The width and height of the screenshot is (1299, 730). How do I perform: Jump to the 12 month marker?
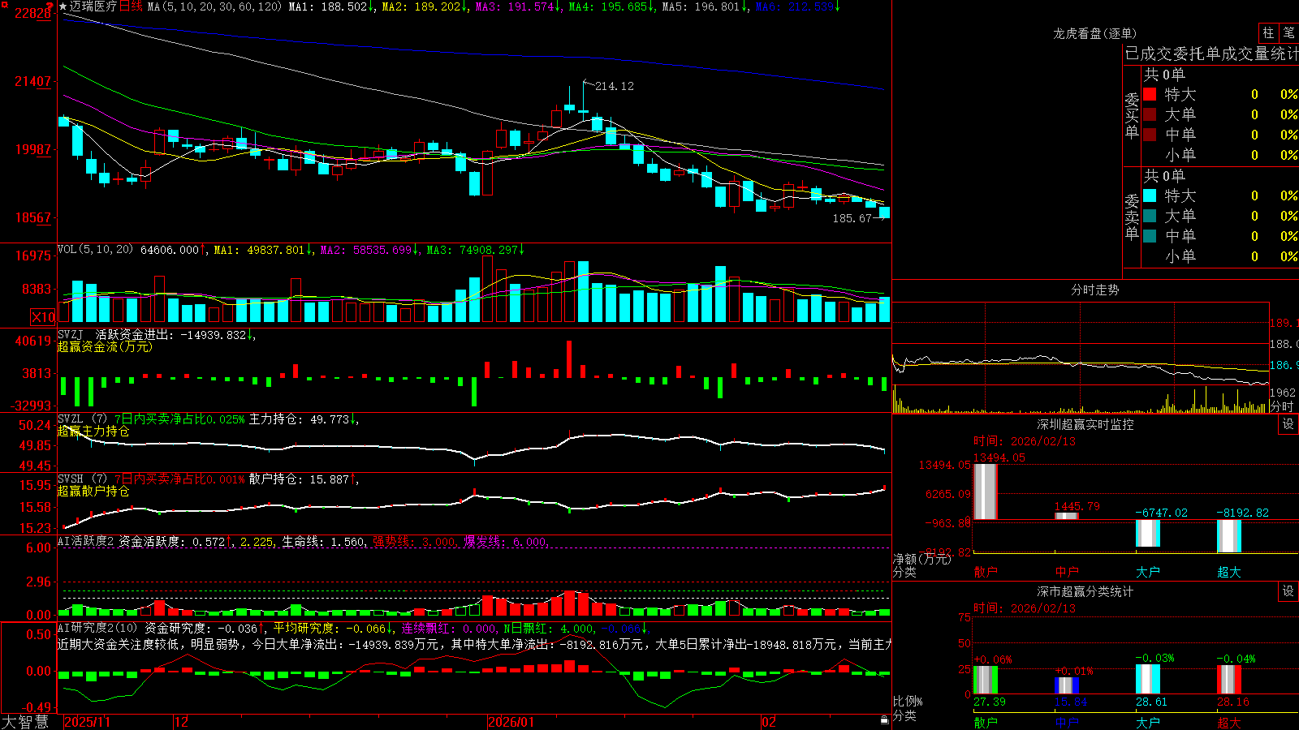(x=182, y=722)
